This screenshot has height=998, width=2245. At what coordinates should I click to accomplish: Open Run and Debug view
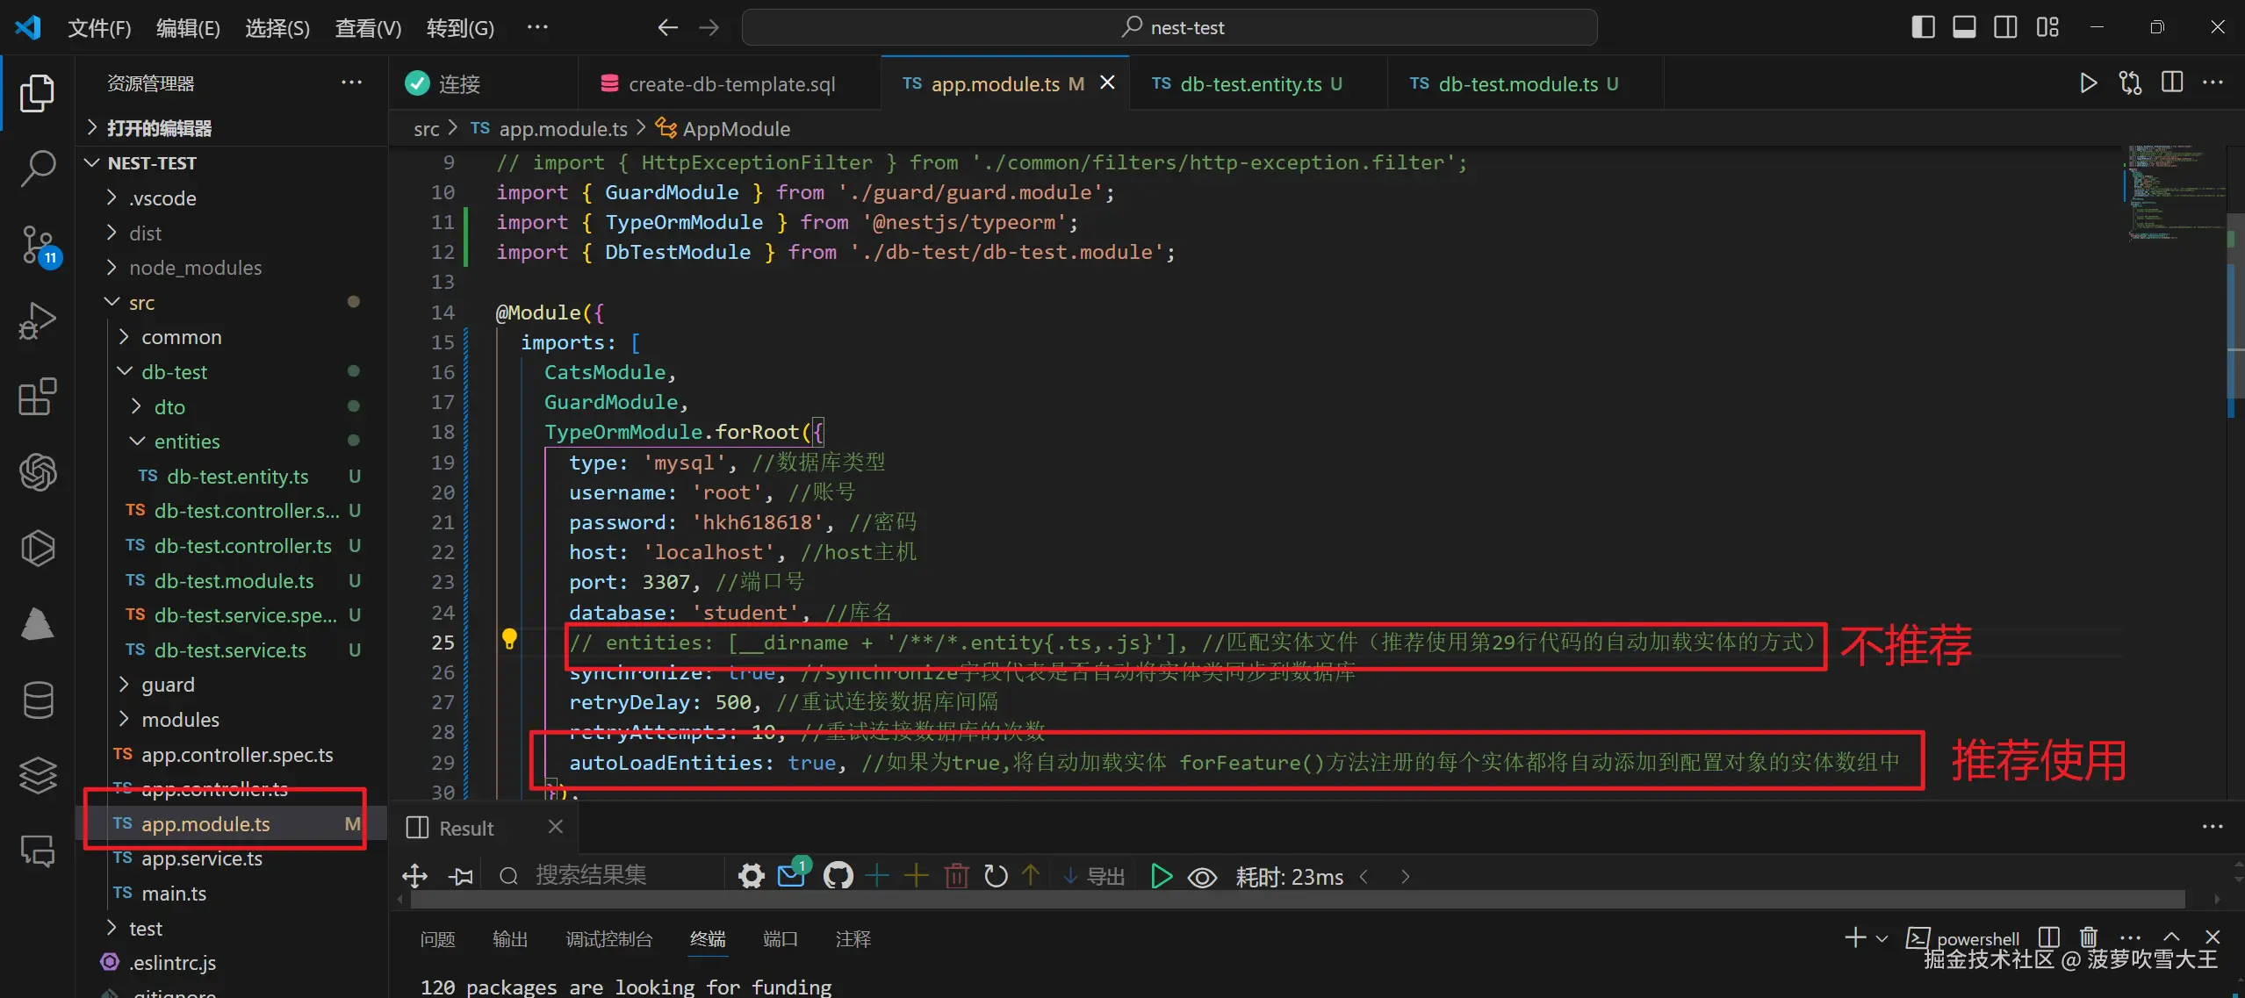[38, 320]
